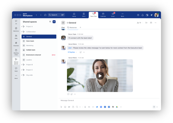Open the profile avatar menu
The height and width of the screenshot is (123, 173).
(157, 15)
